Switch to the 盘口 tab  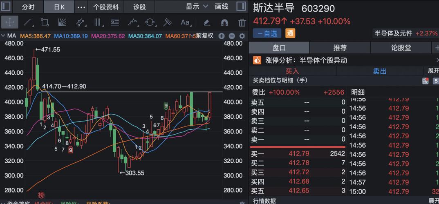[279, 47]
